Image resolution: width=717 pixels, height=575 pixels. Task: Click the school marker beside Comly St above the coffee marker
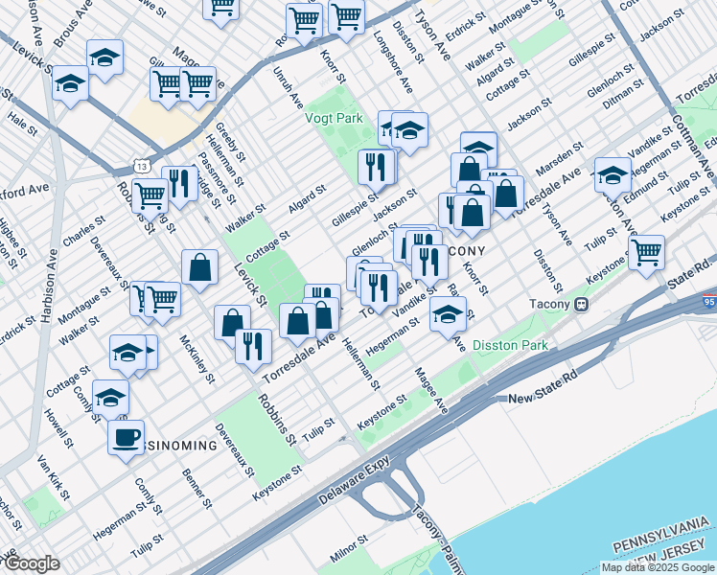point(110,398)
